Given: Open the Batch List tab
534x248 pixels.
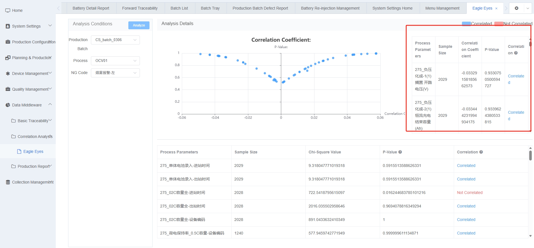Looking at the screenshot, I should pos(179,8).
